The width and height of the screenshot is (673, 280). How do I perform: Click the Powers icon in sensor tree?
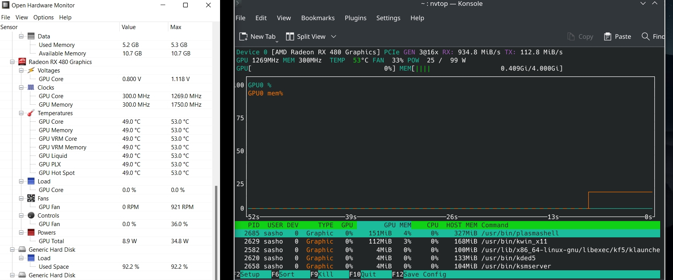pos(31,232)
